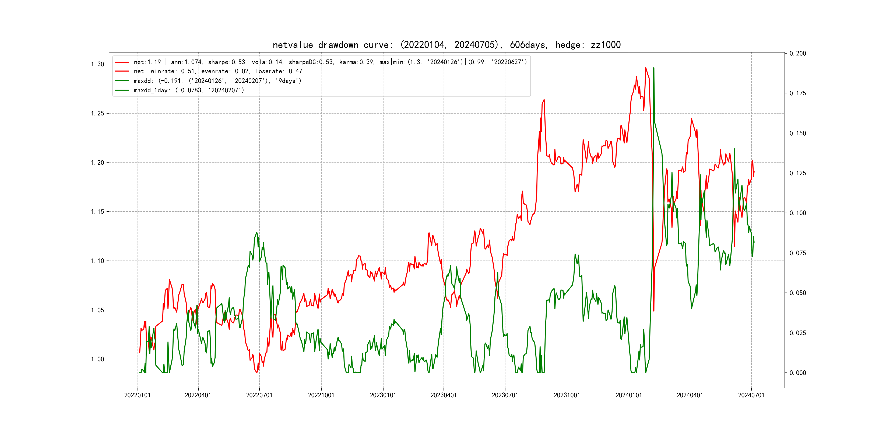This screenshot has width=872, height=436.
Task: Click the red line swatch for net:1.19 legend entry
Action: click(122, 62)
